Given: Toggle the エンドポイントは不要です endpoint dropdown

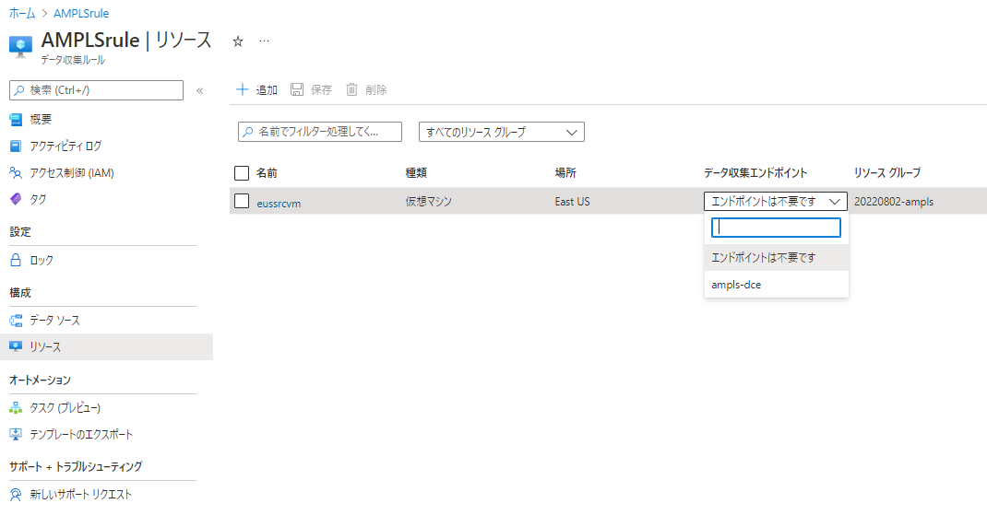Looking at the screenshot, I should (x=776, y=201).
